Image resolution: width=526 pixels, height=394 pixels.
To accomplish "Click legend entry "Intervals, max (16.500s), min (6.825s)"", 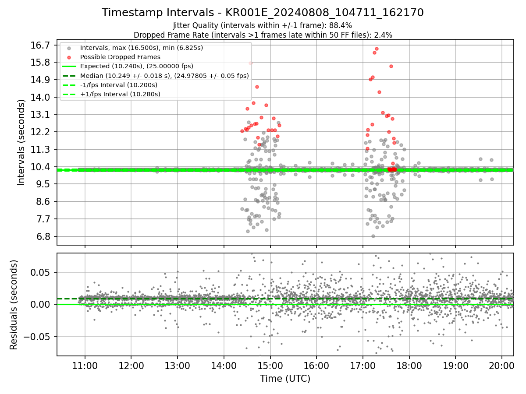I will 142,48.
